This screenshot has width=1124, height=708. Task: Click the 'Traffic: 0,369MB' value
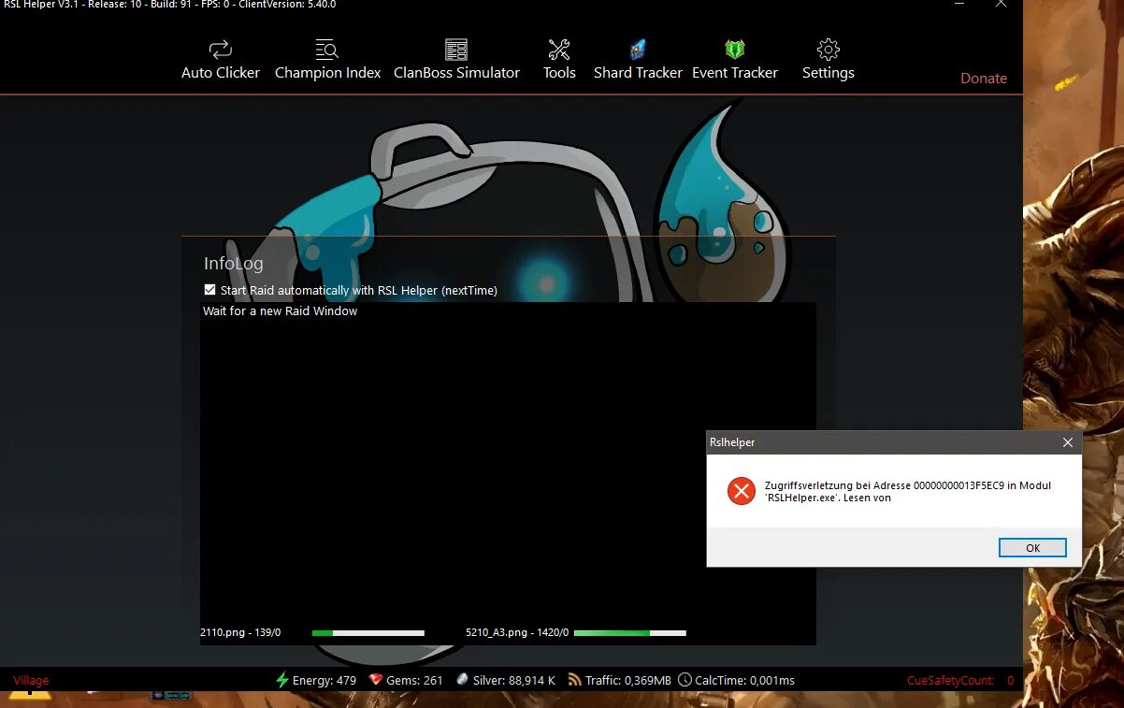[x=628, y=681]
